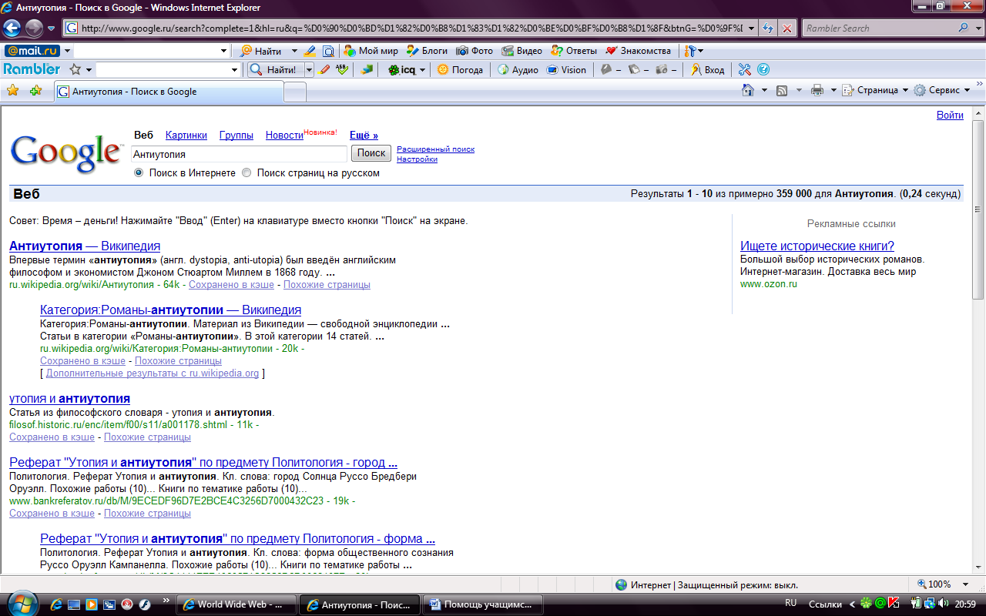Viewport: 986px width, 616px height.
Task: Open Rambler toolbar settings tools icon
Action: 744,69
